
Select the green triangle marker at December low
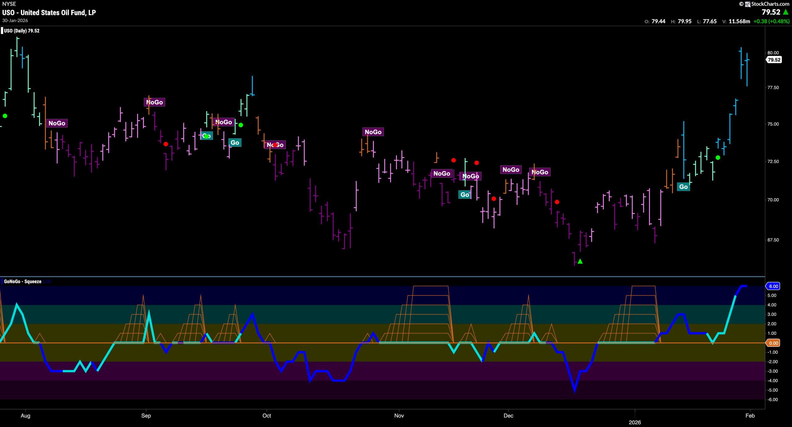click(x=580, y=261)
